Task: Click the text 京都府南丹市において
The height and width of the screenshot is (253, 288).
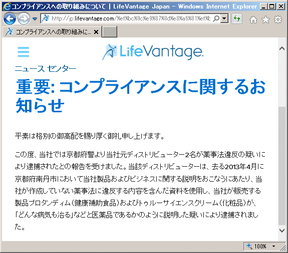Action: point(49,179)
